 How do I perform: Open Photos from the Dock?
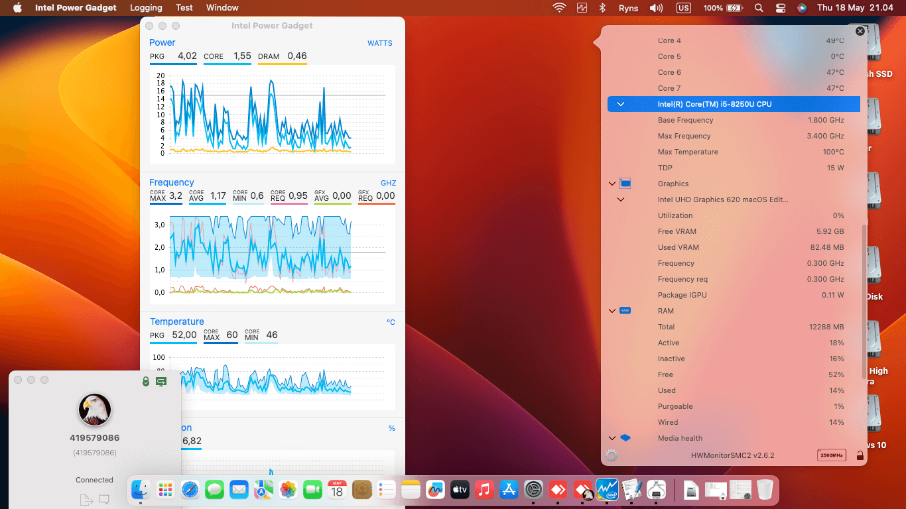(x=288, y=490)
